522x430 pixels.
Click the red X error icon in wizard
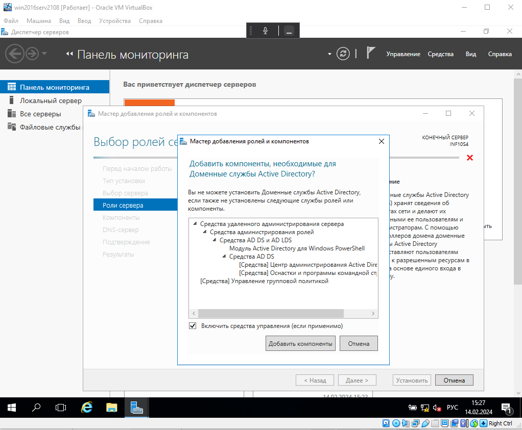(470, 158)
